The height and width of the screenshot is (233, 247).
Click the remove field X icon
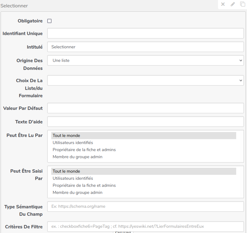coord(223,4)
